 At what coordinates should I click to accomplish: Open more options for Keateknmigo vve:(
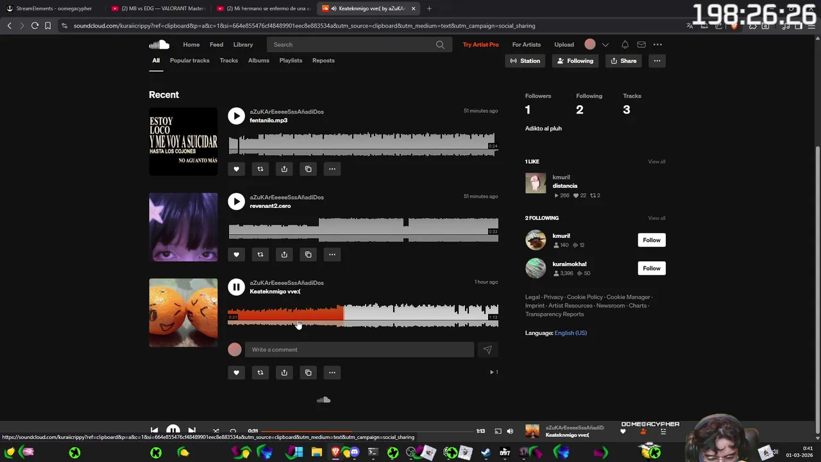coord(332,372)
